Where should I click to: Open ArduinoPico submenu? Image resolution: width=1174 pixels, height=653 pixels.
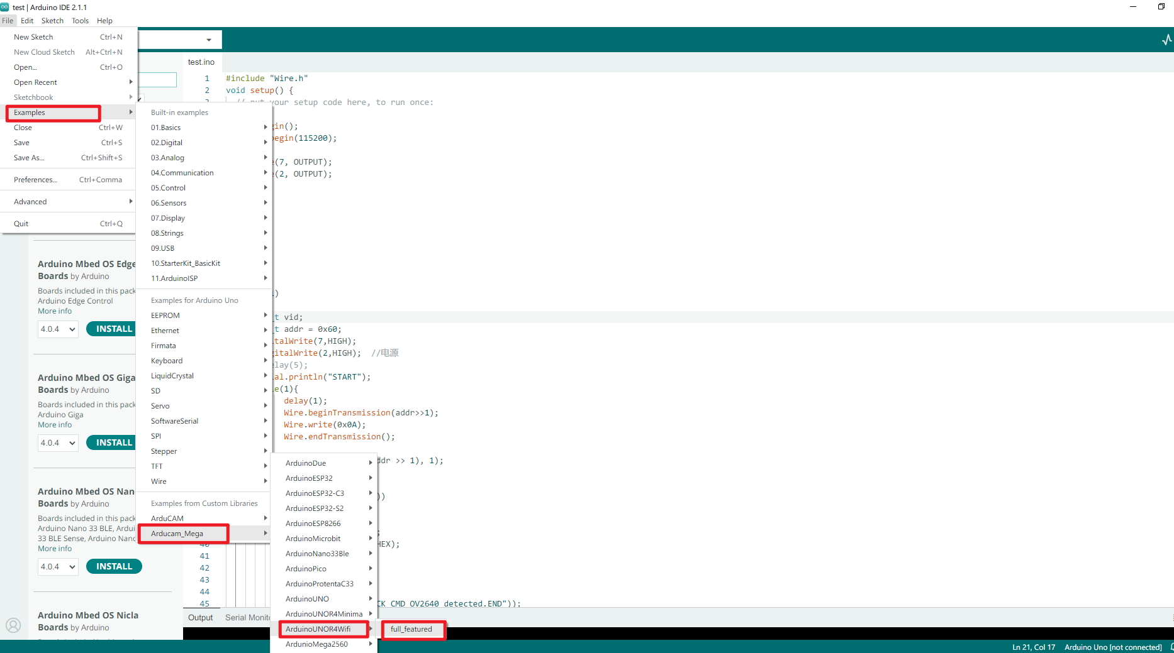pos(324,569)
